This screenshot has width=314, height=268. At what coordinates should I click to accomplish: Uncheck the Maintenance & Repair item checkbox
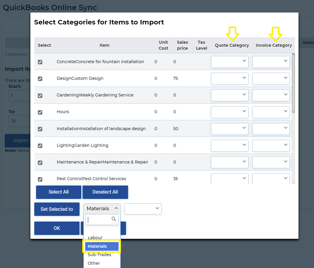(x=40, y=162)
